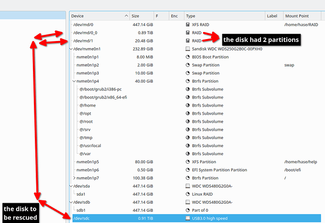Click the BIOS Boot Partition type icon
The image size is (325, 223).
(188, 57)
